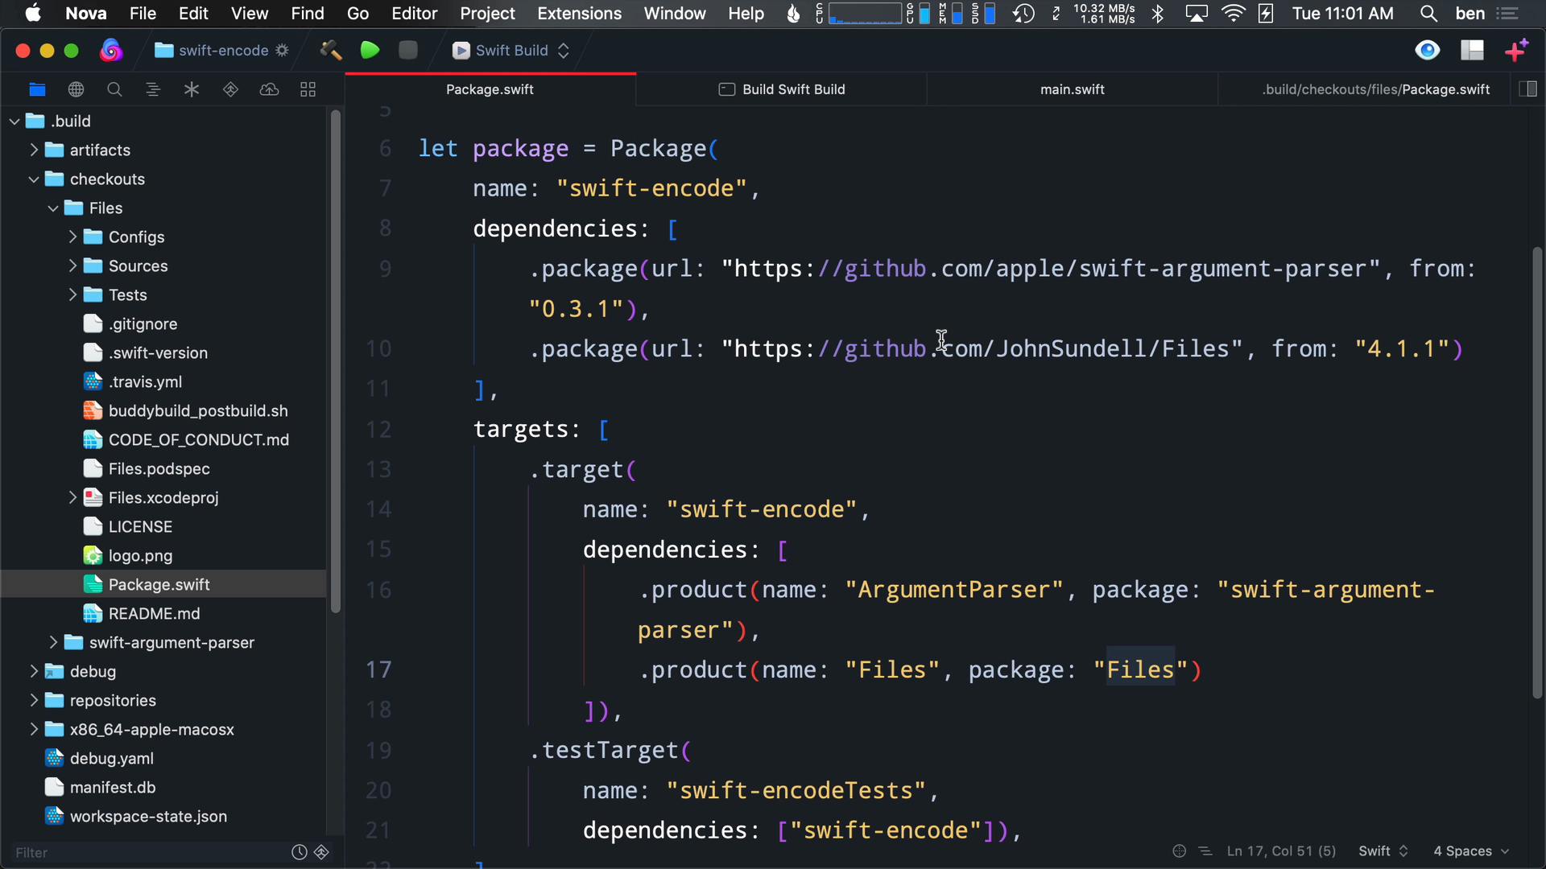Click the Build hammer icon
The width and height of the screenshot is (1546, 869).
(x=330, y=50)
